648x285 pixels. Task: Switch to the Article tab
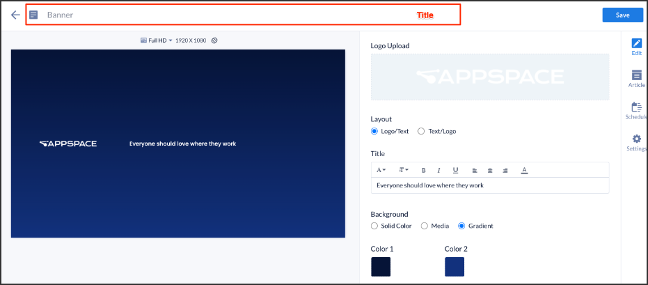(636, 79)
